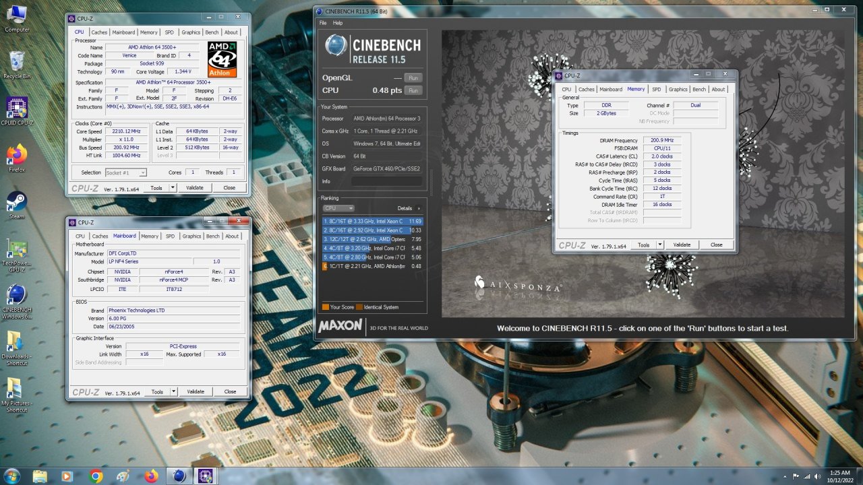Viewport: 863px width, 485px height.
Task: Click the Chrome icon in the taskbar
Action: 95,476
